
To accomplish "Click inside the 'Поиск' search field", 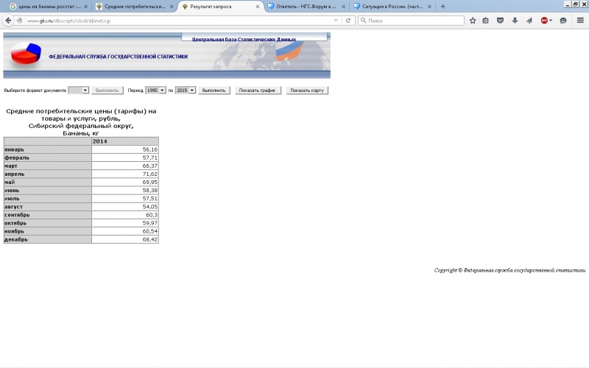I will [x=412, y=21].
